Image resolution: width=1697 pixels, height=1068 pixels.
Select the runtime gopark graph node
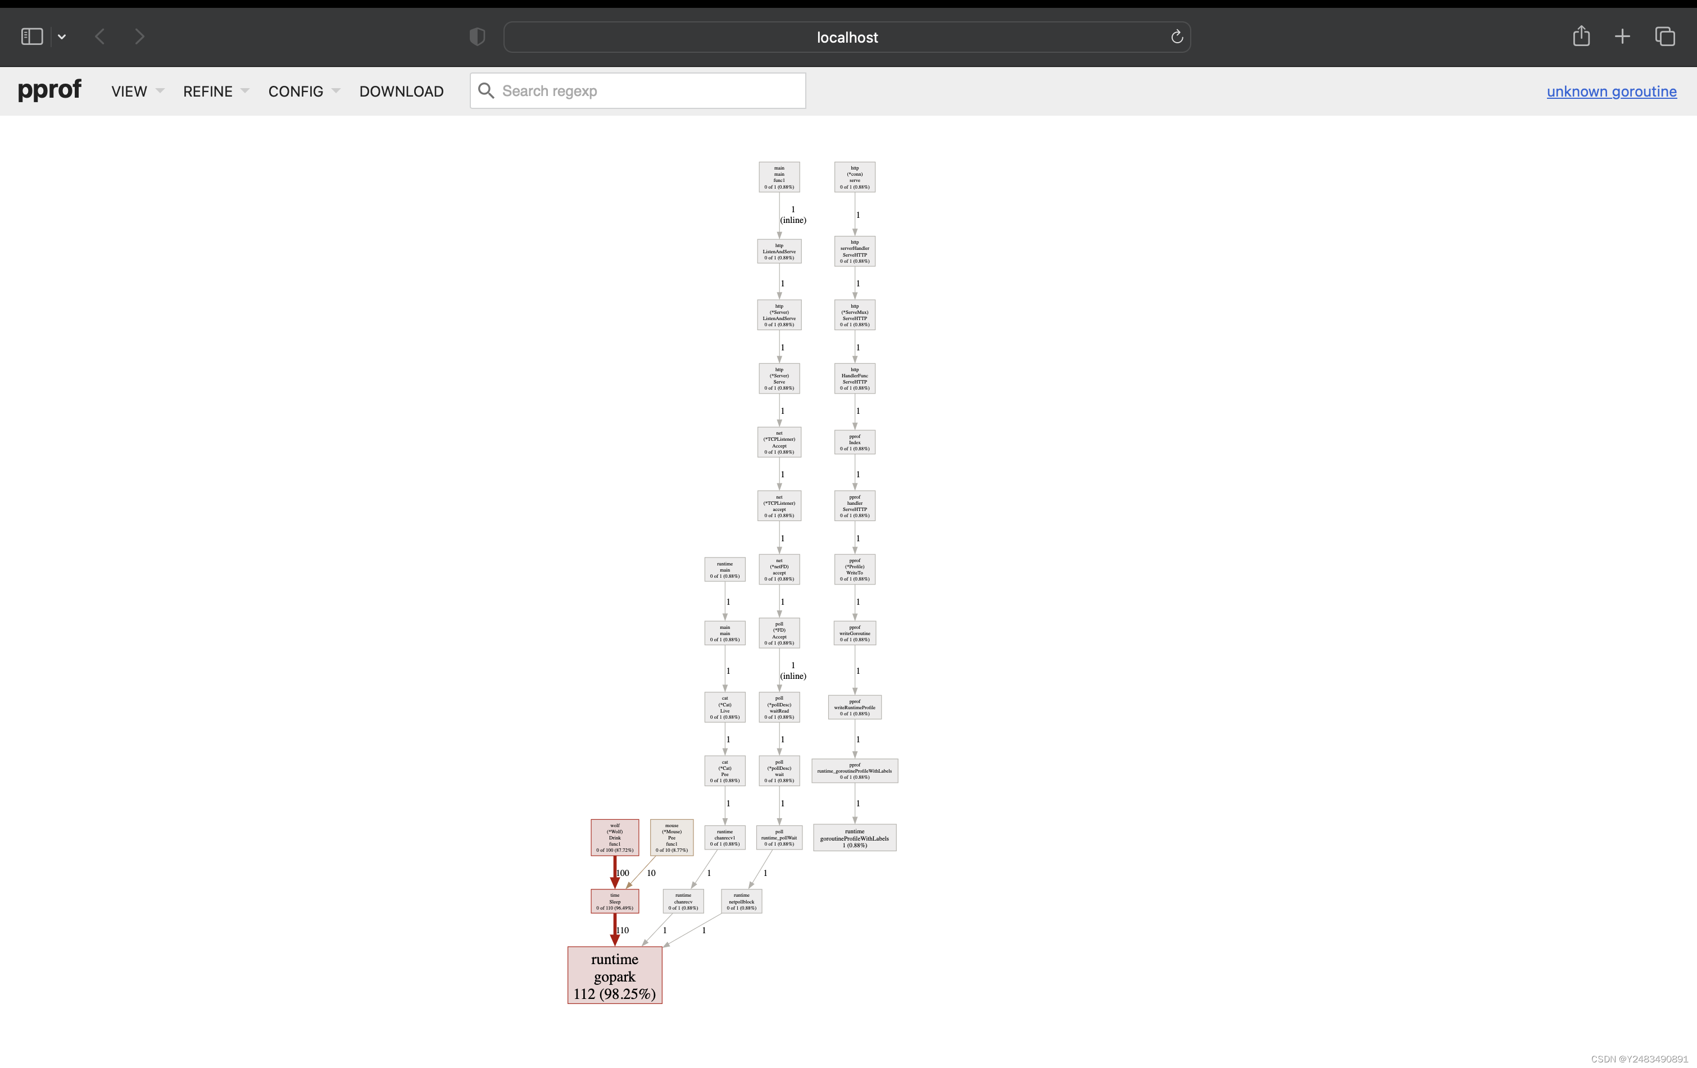[615, 975]
